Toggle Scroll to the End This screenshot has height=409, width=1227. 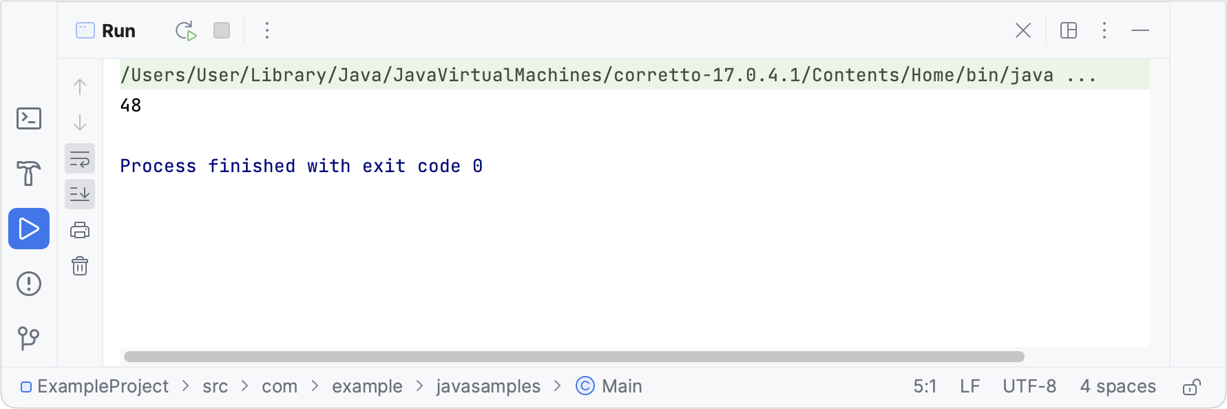tap(80, 194)
